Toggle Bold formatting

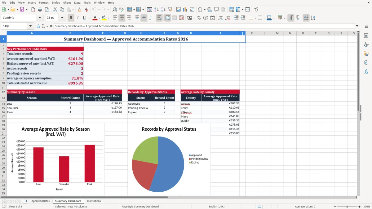pyautogui.click(x=71, y=18)
